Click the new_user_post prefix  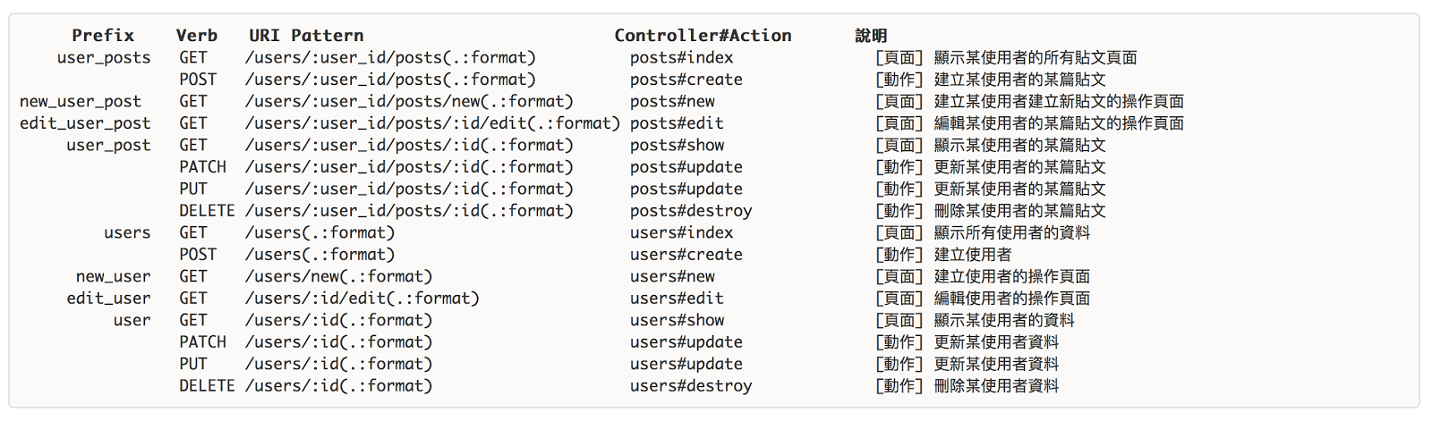pyautogui.click(x=81, y=102)
